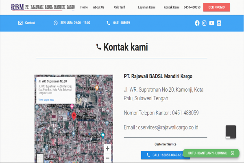Click the WhatsApp icon on help button

(232, 153)
